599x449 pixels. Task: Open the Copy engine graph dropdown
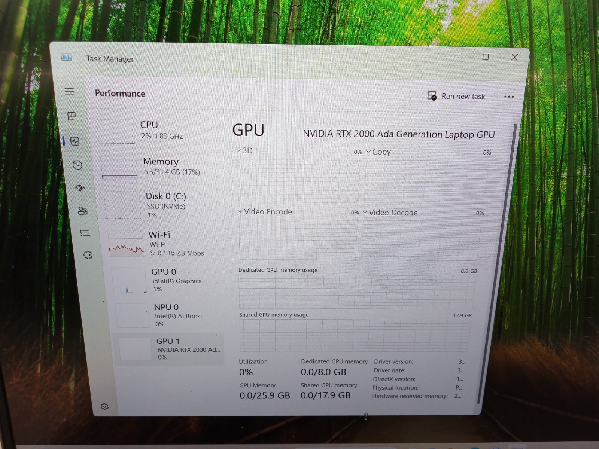378,152
